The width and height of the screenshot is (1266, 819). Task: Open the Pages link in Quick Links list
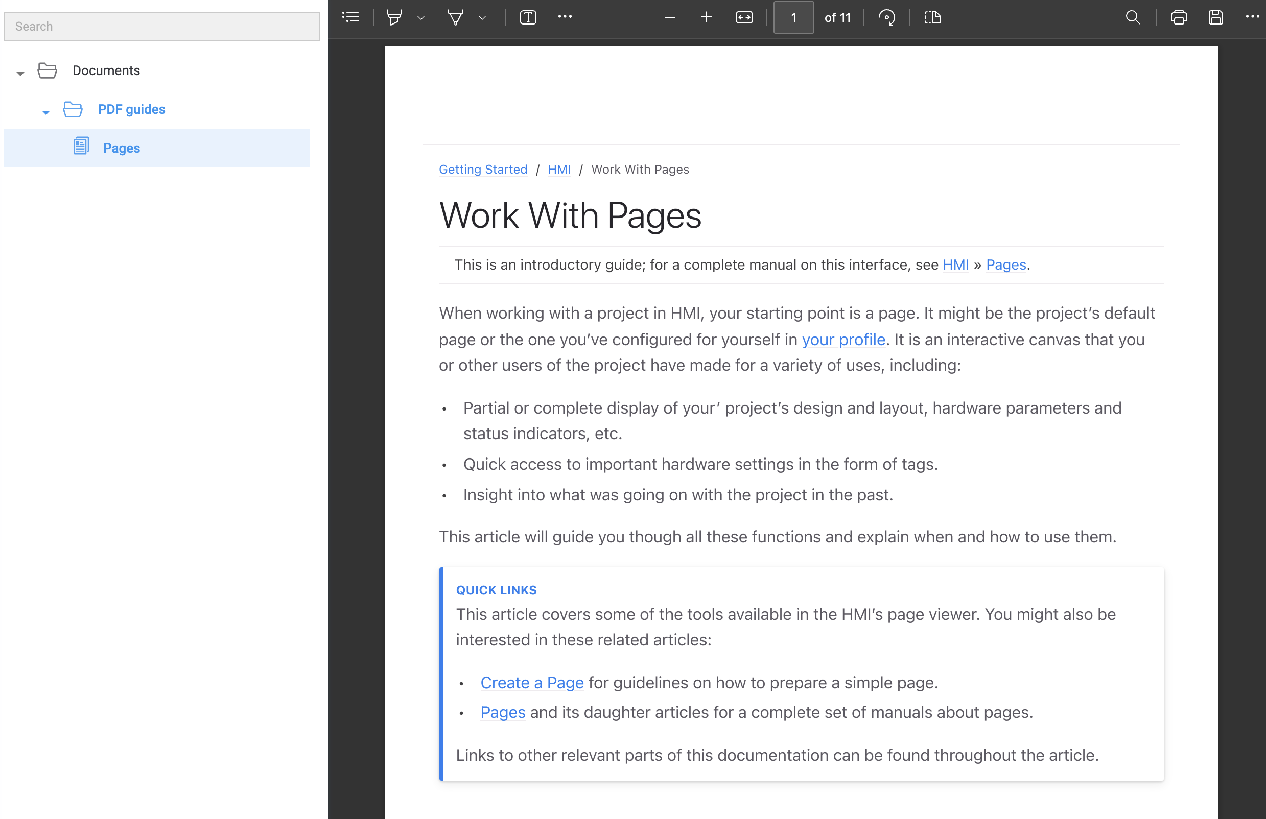[x=503, y=712]
